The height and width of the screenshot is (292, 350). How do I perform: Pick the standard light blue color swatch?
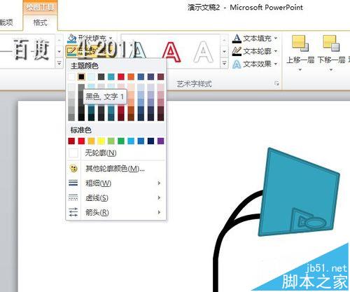pos(131,141)
